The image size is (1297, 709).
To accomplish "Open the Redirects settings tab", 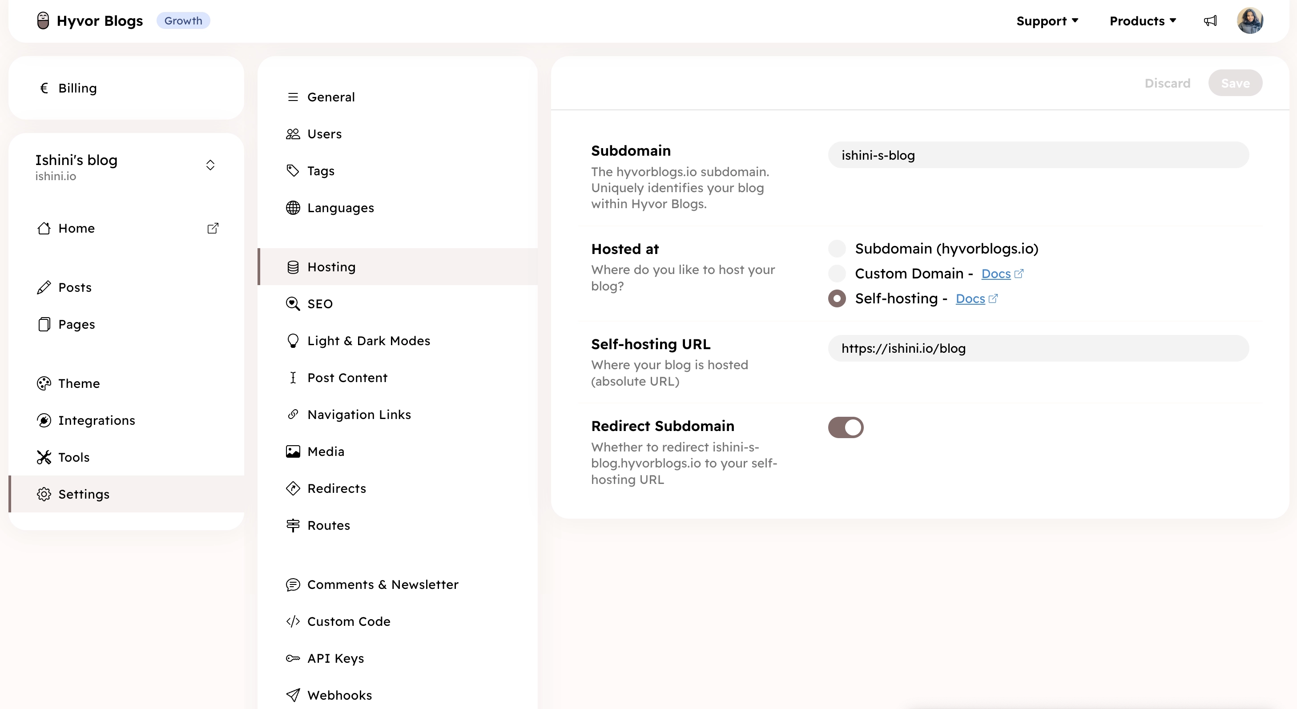I will pyautogui.click(x=398, y=488).
